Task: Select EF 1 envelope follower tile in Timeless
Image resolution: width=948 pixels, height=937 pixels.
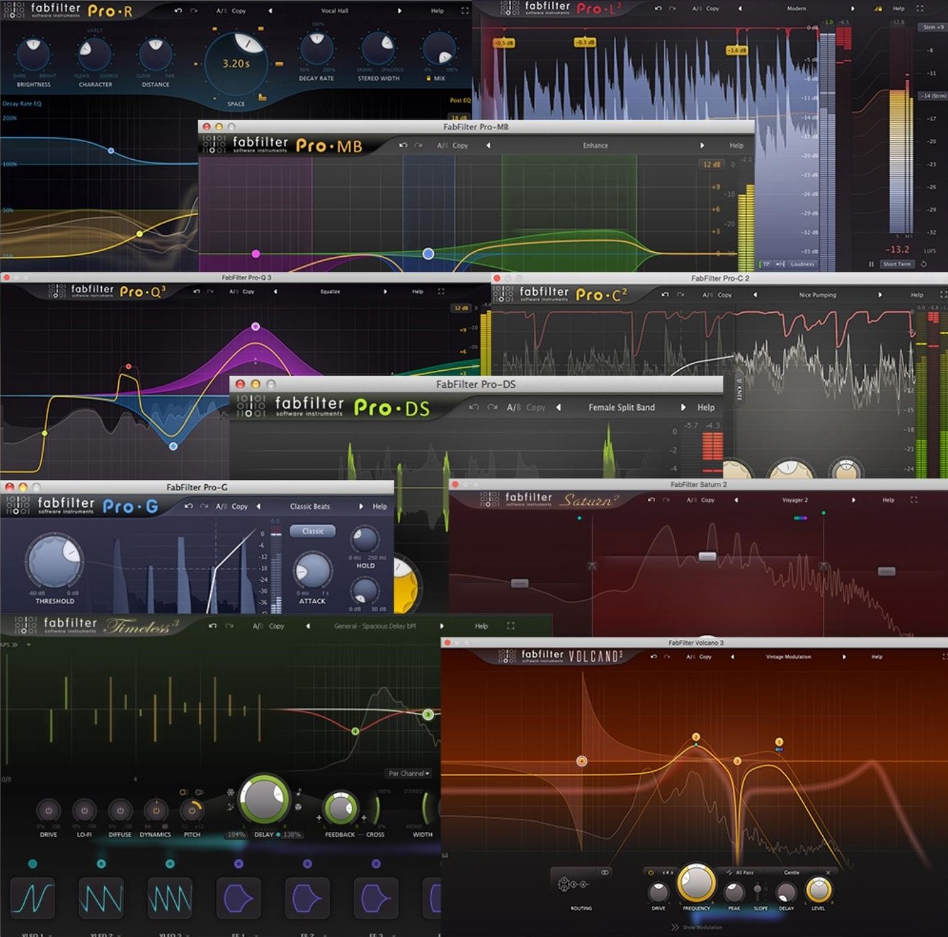Action: pyautogui.click(x=239, y=897)
